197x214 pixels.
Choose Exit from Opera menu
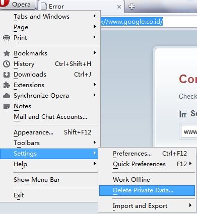(49, 195)
